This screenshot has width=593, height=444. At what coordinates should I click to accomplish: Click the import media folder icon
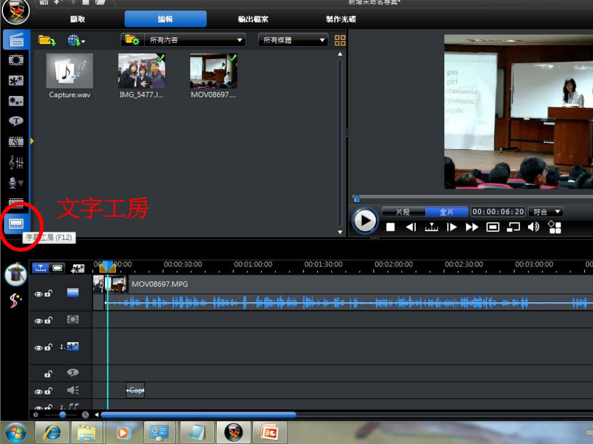coord(47,40)
